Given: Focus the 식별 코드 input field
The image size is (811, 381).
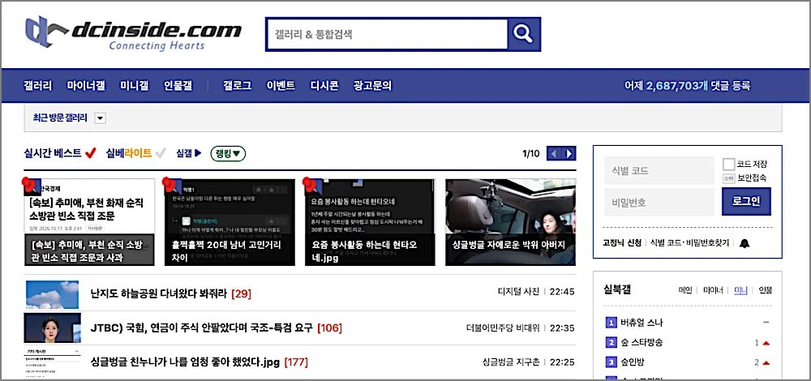Looking at the screenshot, I should coord(659,170).
